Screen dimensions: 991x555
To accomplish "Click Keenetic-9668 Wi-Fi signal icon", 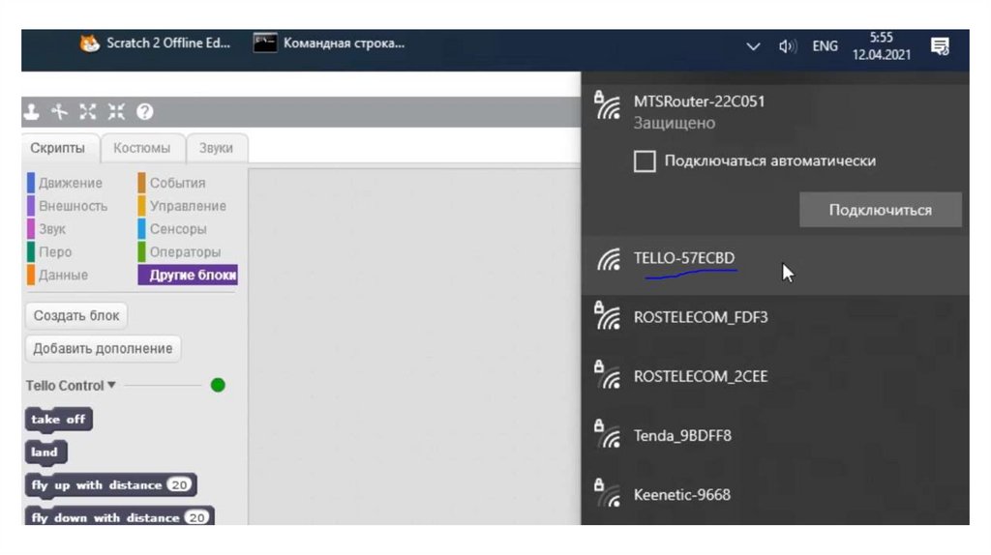I will pos(608,494).
